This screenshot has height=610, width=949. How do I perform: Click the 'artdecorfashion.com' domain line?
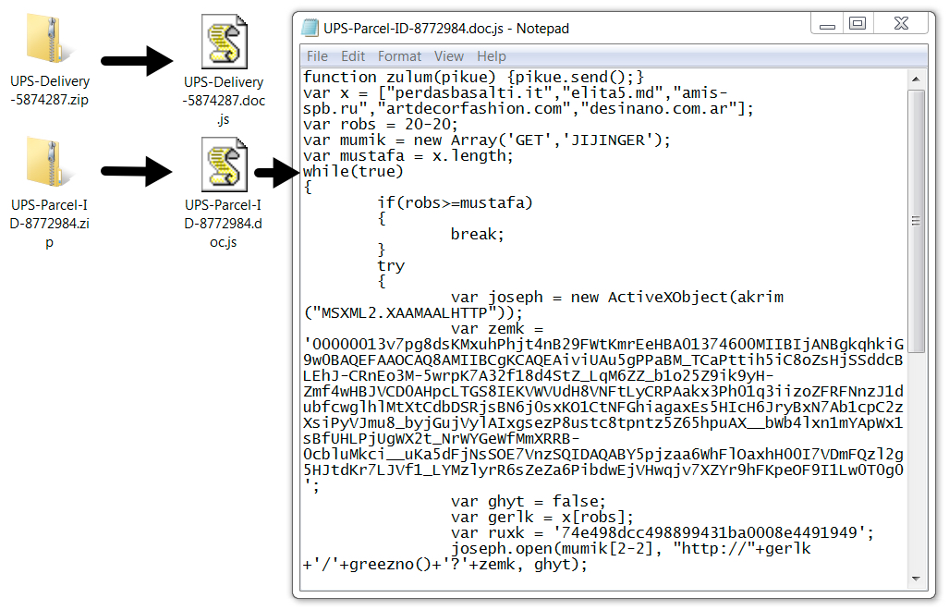click(529, 109)
